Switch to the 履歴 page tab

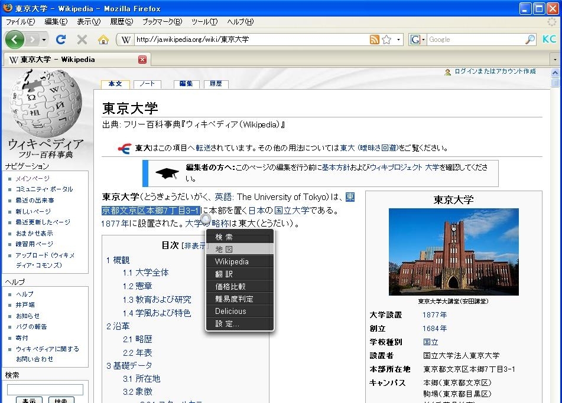tap(216, 84)
